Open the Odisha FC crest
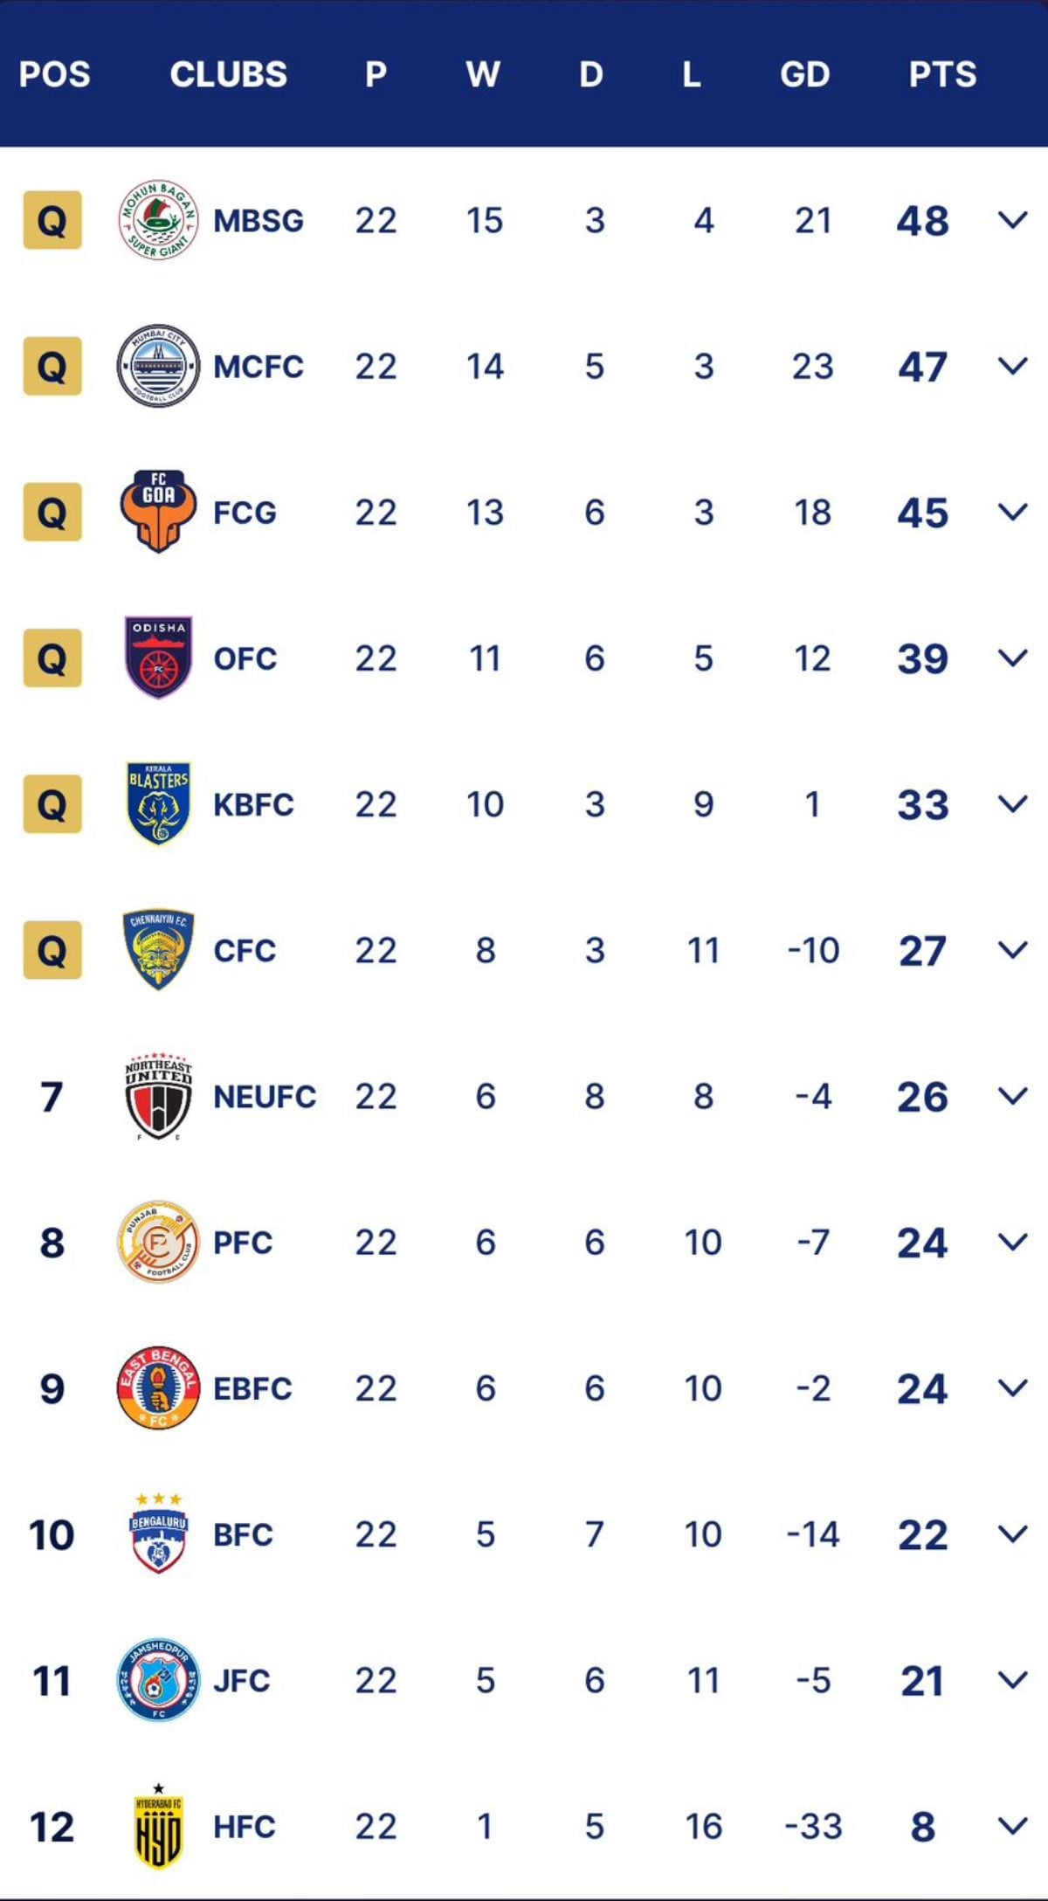Image resolution: width=1048 pixels, height=1901 pixels. [x=158, y=658]
